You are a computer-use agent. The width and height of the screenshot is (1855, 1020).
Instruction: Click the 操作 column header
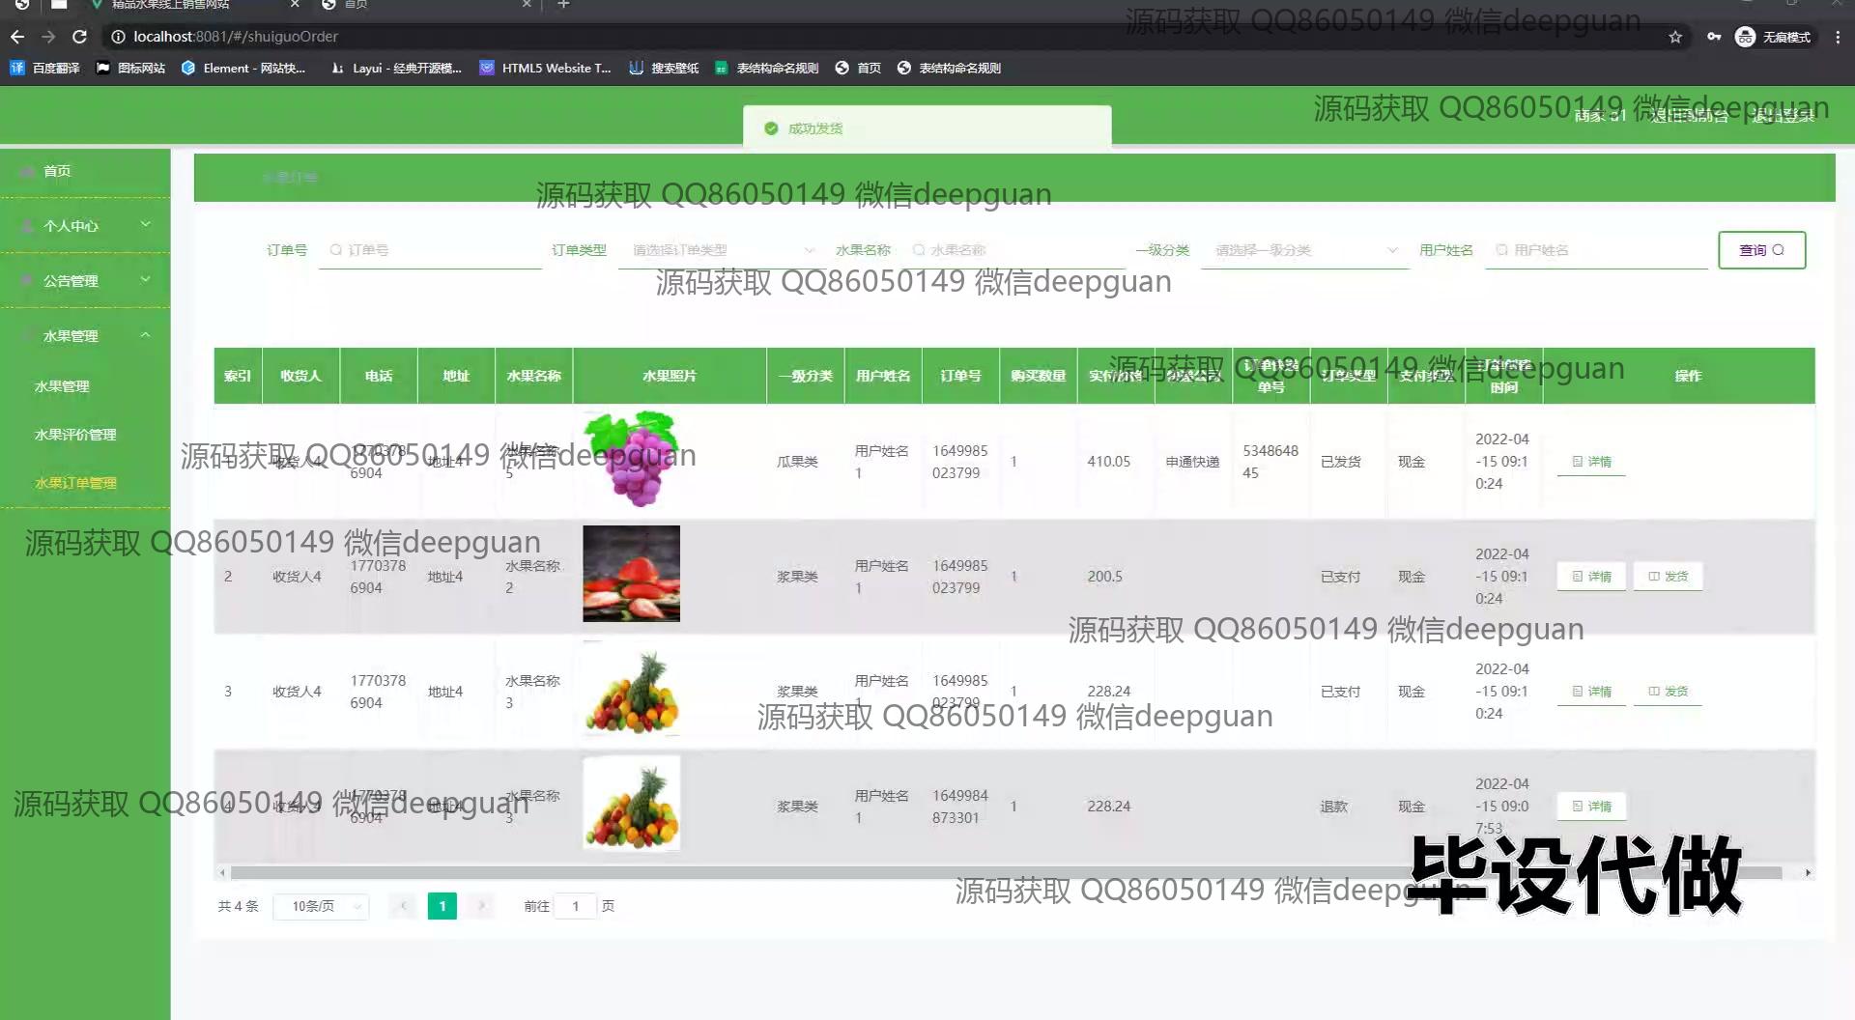tap(1688, 376)
